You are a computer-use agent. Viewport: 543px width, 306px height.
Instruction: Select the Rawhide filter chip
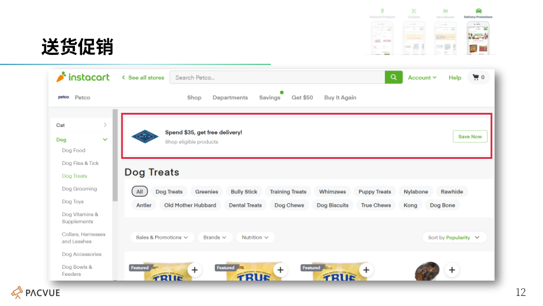[x=452, y=191]
